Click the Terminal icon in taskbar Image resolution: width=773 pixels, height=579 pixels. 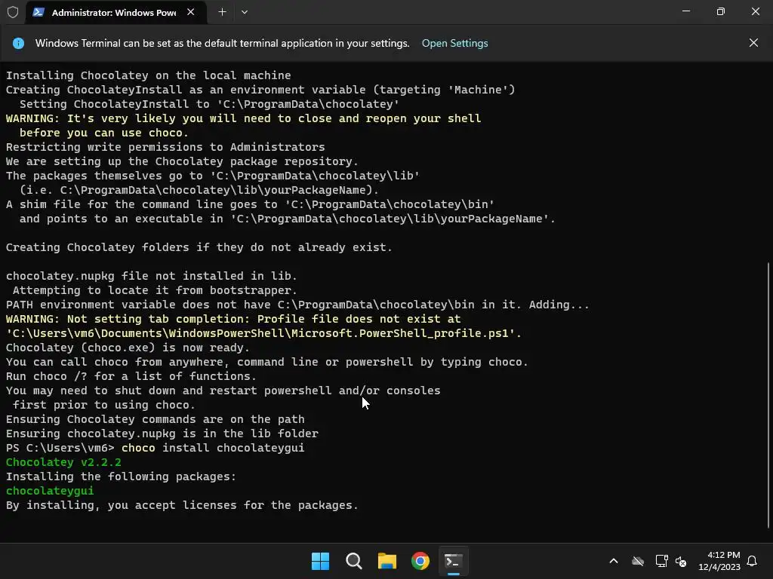click(454, 561)
